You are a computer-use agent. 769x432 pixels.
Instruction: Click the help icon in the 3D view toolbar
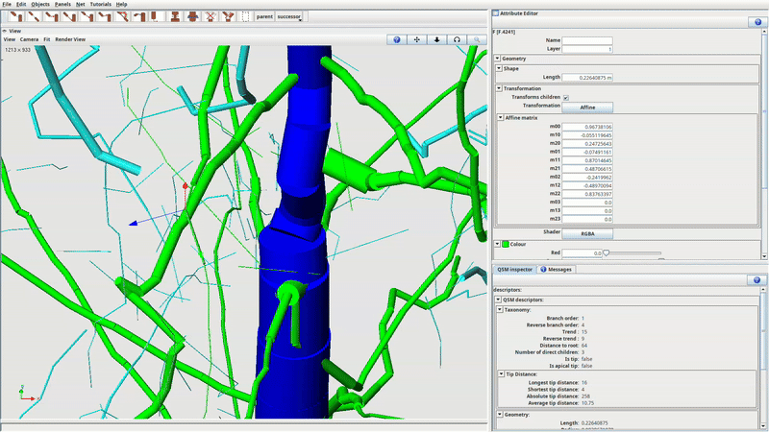pos(397,39)
